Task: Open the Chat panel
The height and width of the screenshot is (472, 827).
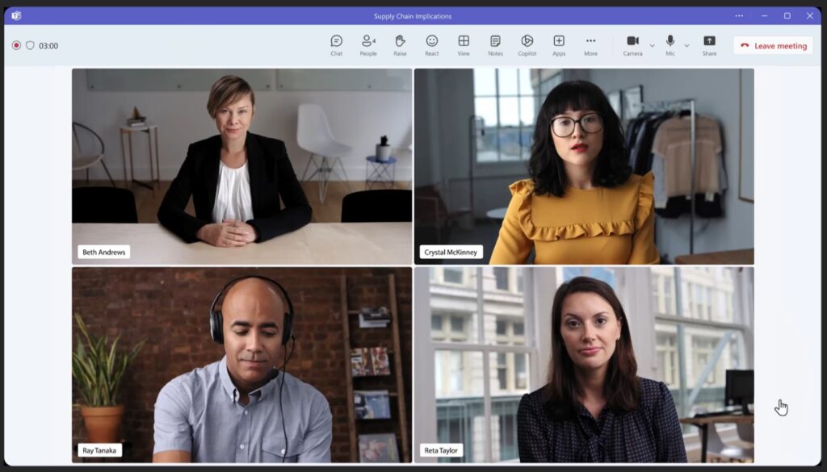Action: 336,45
